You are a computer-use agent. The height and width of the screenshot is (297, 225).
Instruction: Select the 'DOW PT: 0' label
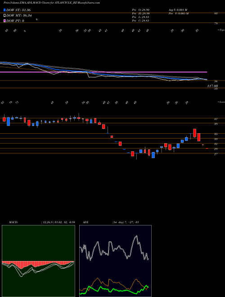15,21
